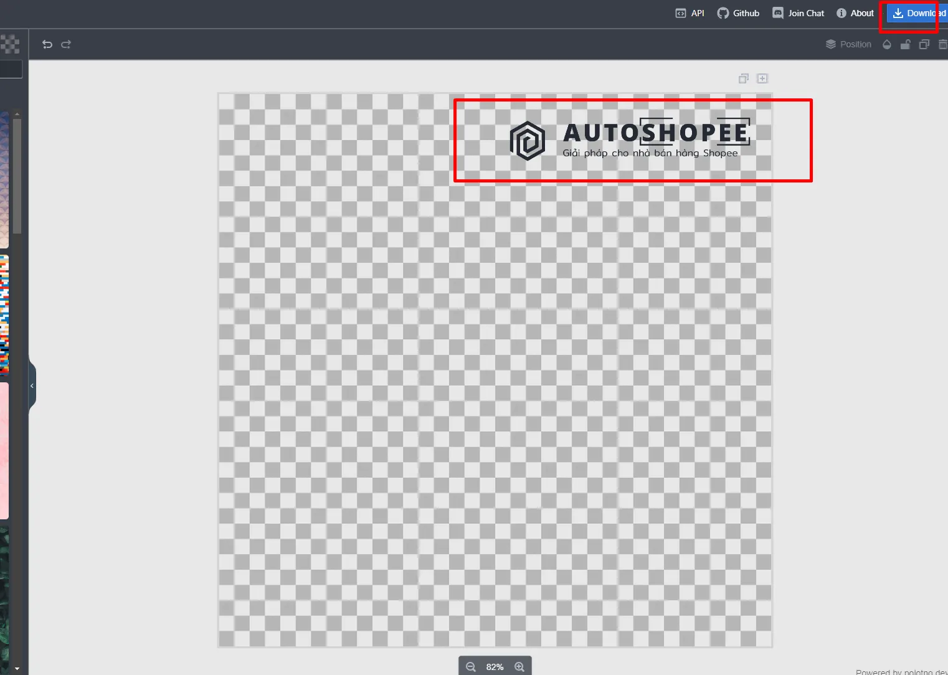Open the API link in the header
This screenshot has width=948, height=675.
click(690, 13)
